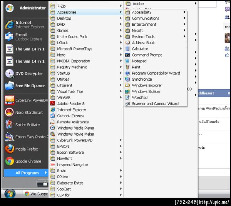Launch hi-speed Navigator
Screen dimensions: 231x206
pos(86,164)
